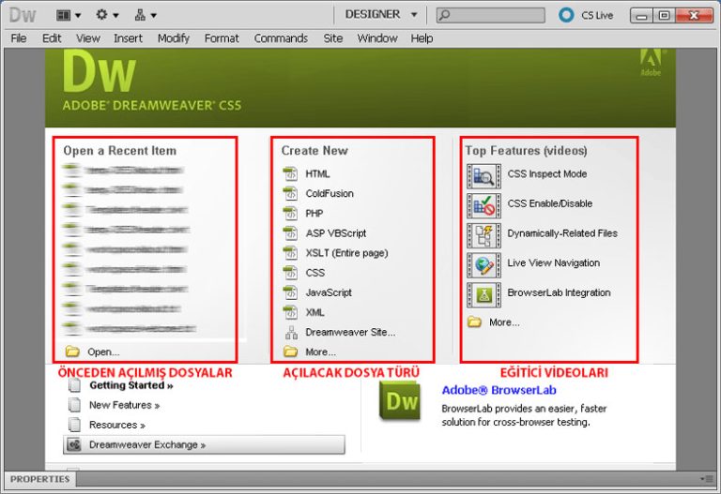Open the Resources link

116,426
